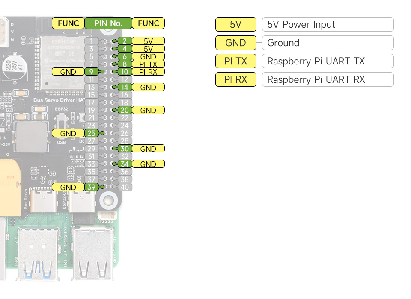
Task: Click the yellow PI RX key in the legend
Action: [235, 79]
